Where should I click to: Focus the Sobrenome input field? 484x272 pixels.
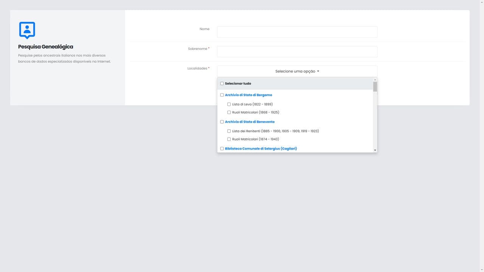[297, 52]
